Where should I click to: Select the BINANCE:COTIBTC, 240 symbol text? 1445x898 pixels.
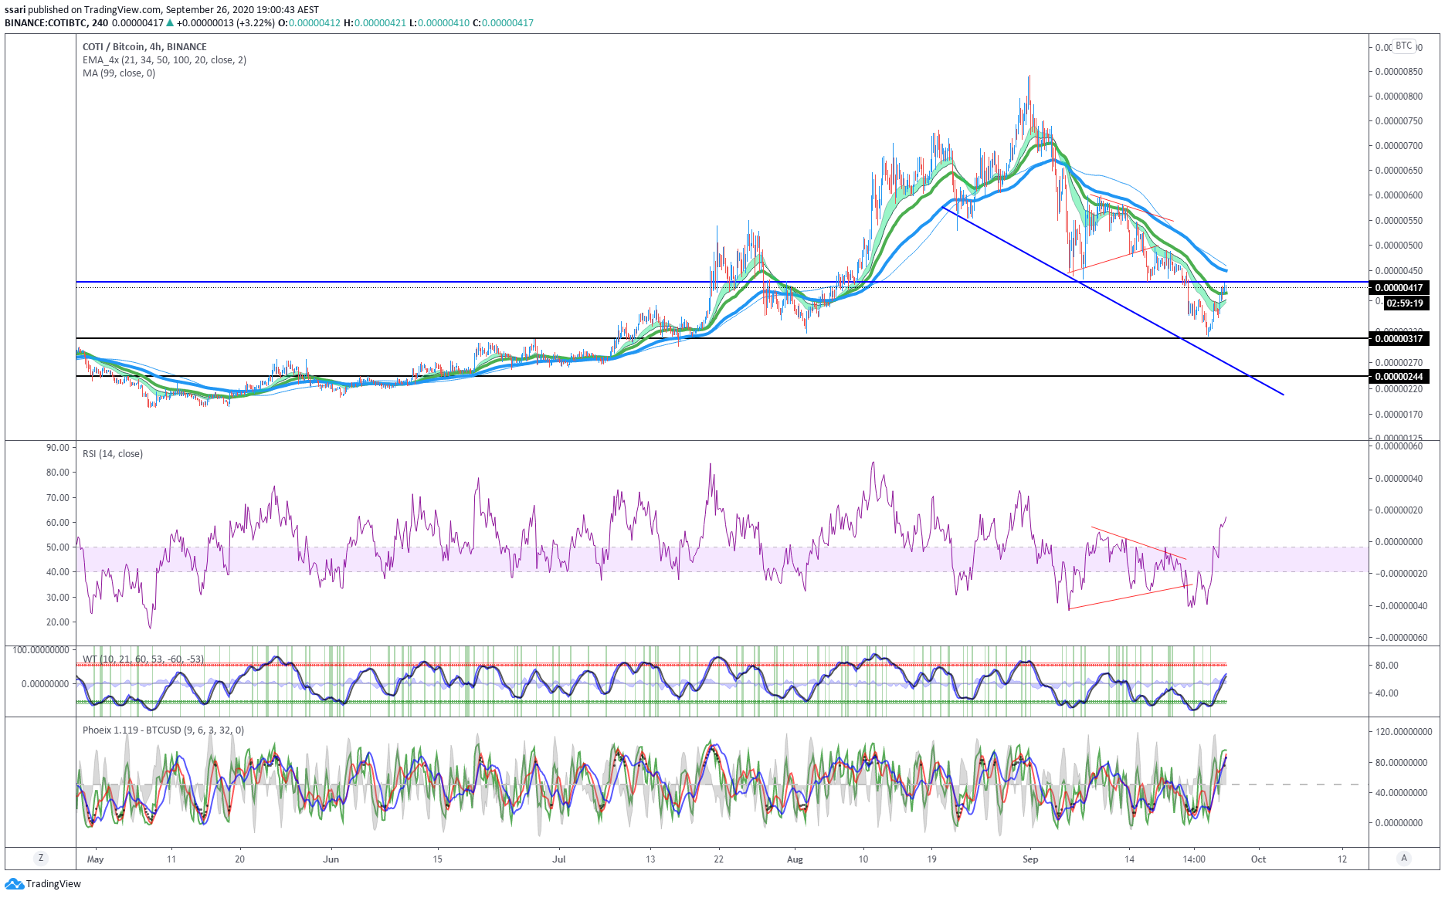(56, 23)
